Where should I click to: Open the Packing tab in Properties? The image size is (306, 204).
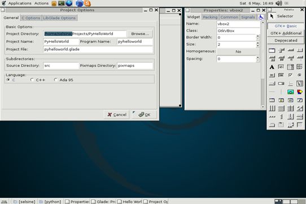pyautogui.click(x=210, y=17)
